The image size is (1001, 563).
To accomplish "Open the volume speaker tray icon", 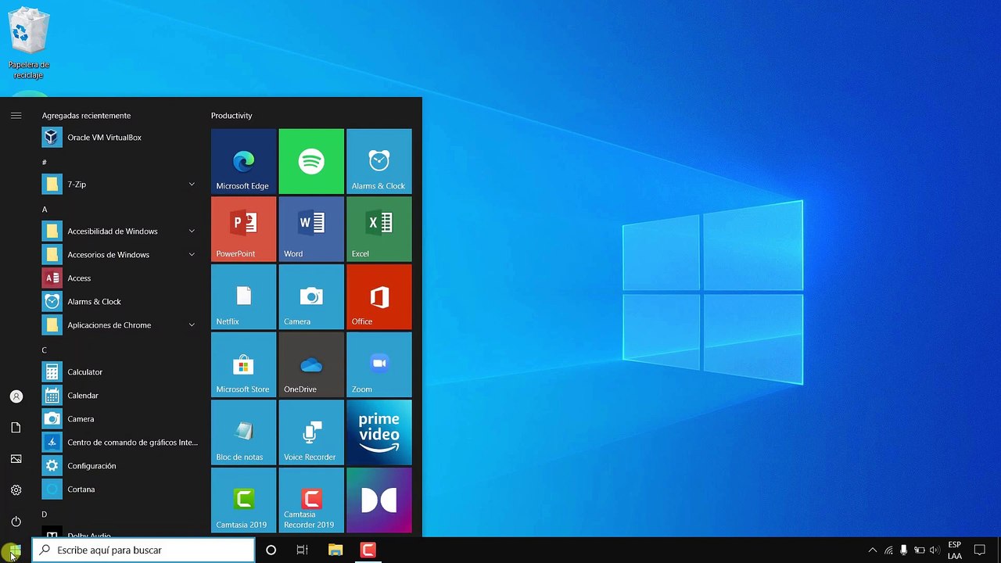I will pos(934,550).
